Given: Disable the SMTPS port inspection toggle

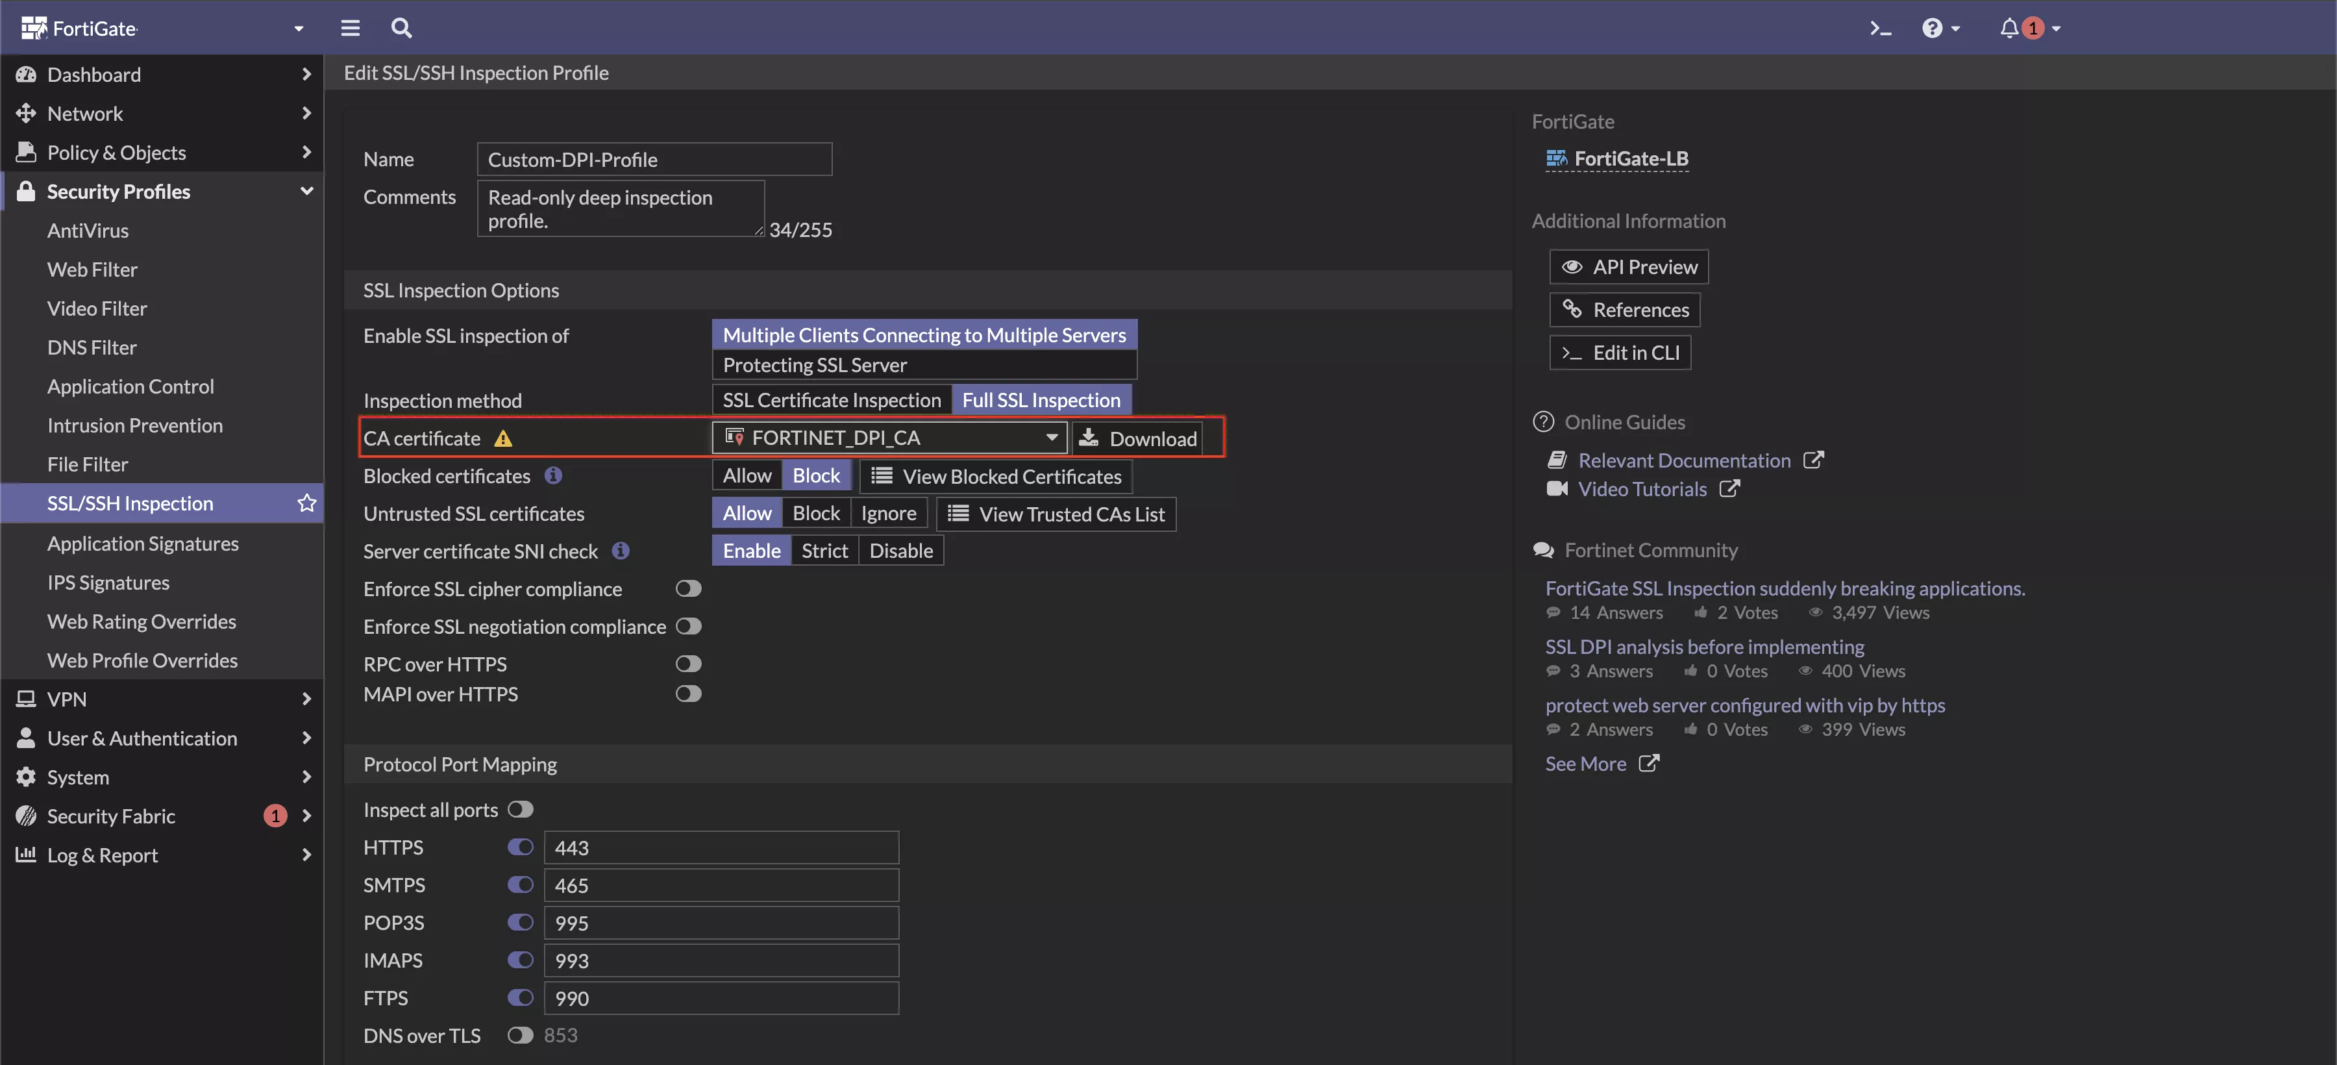Looking at the screenshot, I should pyautogui.click(x=521, y=884).
